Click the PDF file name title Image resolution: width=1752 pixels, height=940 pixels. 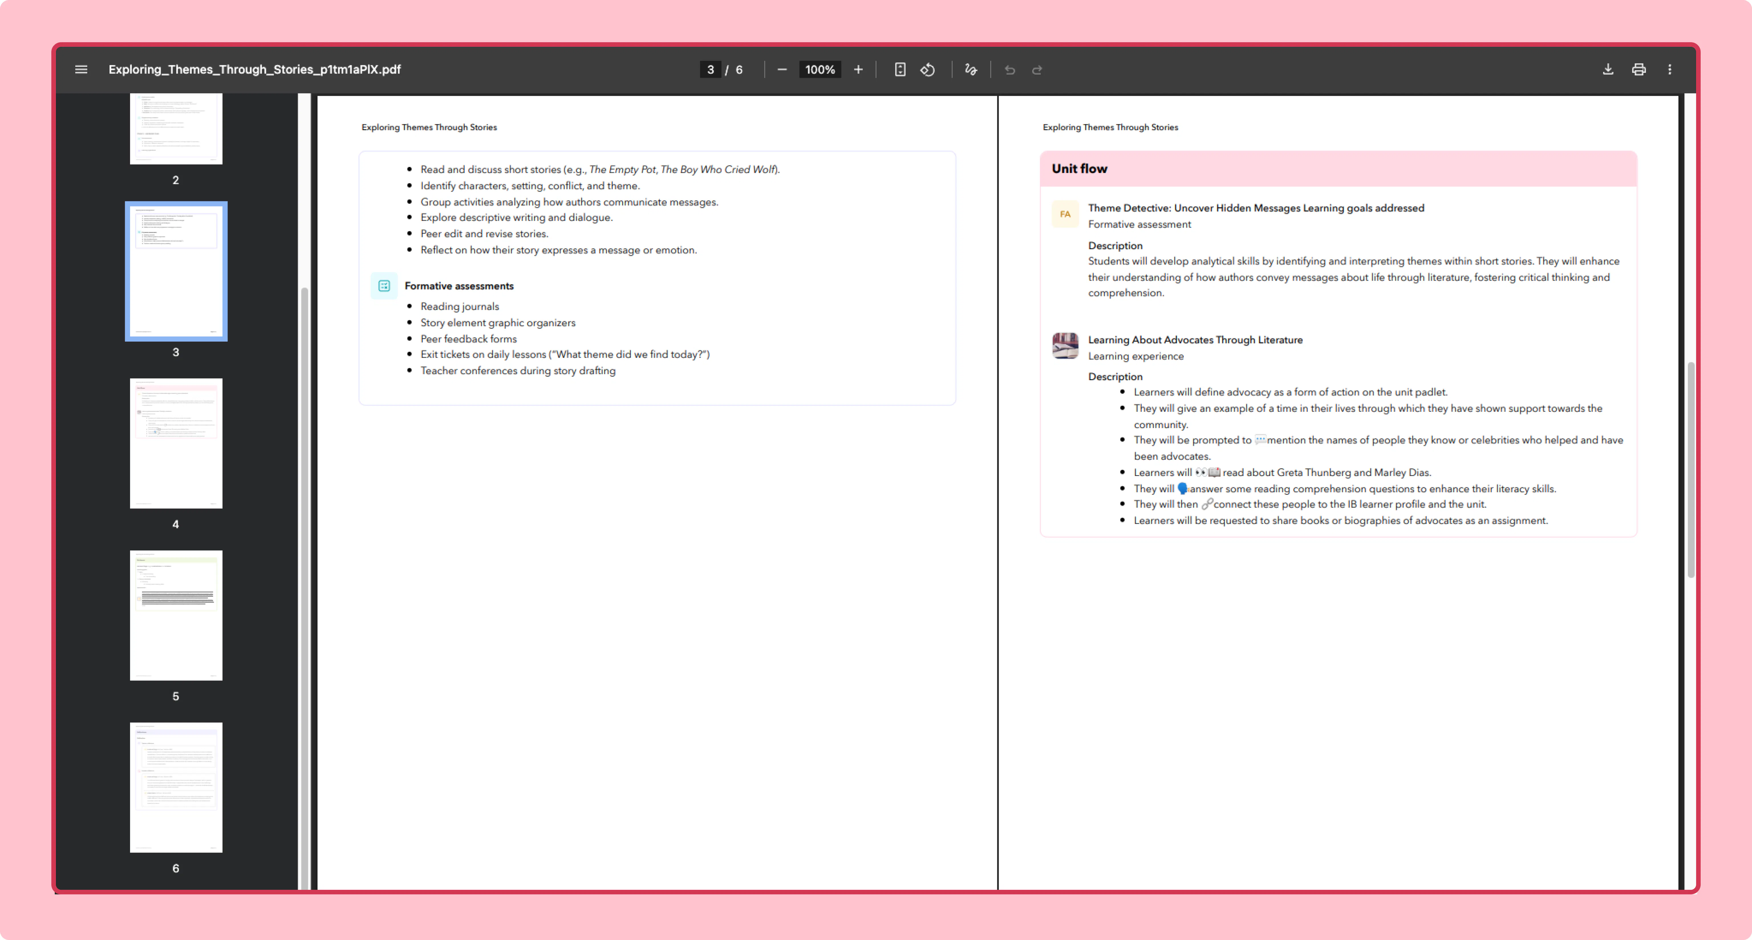tap(254, 69)
